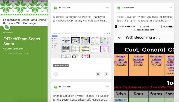179x102 pixels.
Task: Open the EdTechTeam author name on Matthew Carrington post
Action: pos(65,8)
